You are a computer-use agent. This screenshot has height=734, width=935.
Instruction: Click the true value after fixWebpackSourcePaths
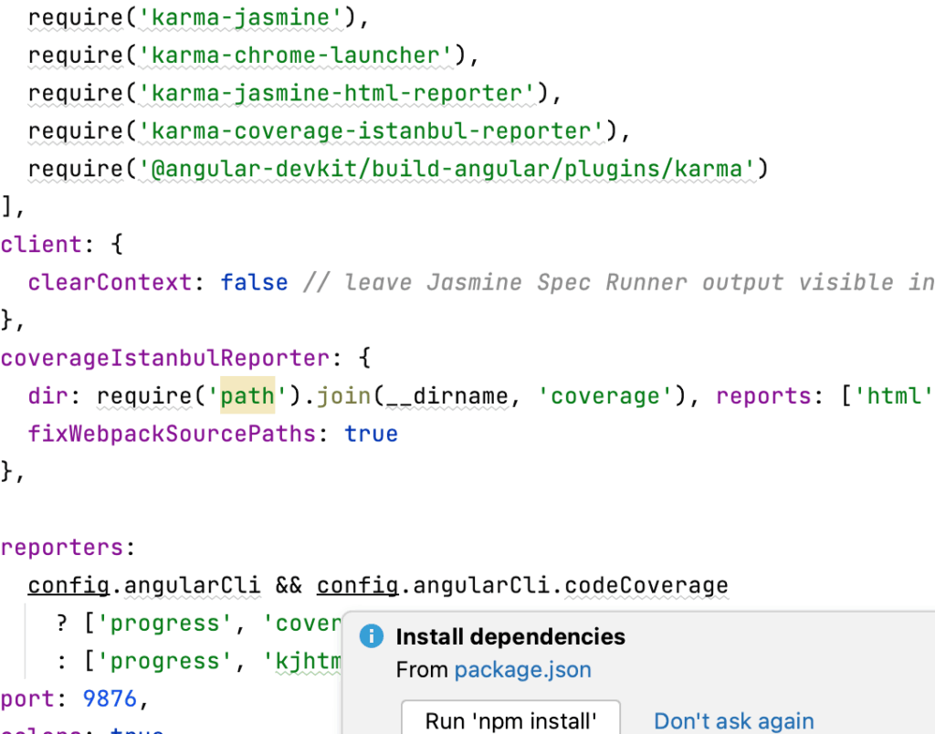click(371, 434)
